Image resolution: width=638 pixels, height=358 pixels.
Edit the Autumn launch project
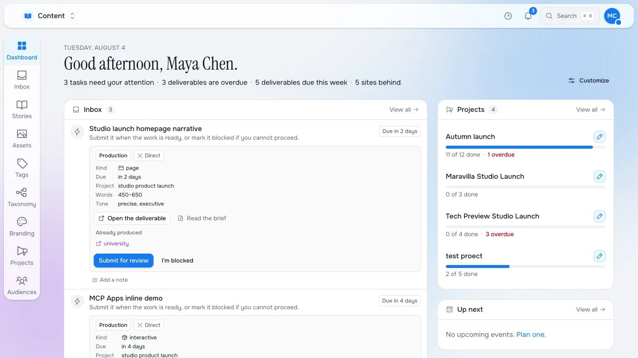point(600,137)
